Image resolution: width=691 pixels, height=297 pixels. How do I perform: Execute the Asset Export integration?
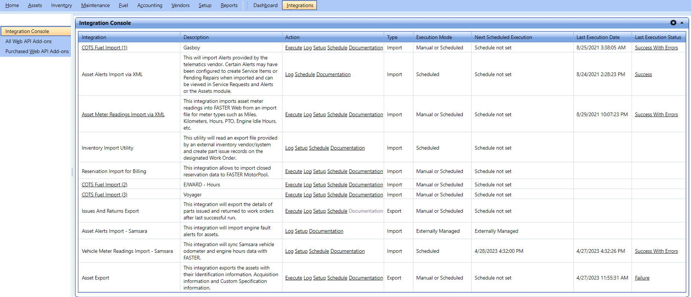[x=294, y=278]
